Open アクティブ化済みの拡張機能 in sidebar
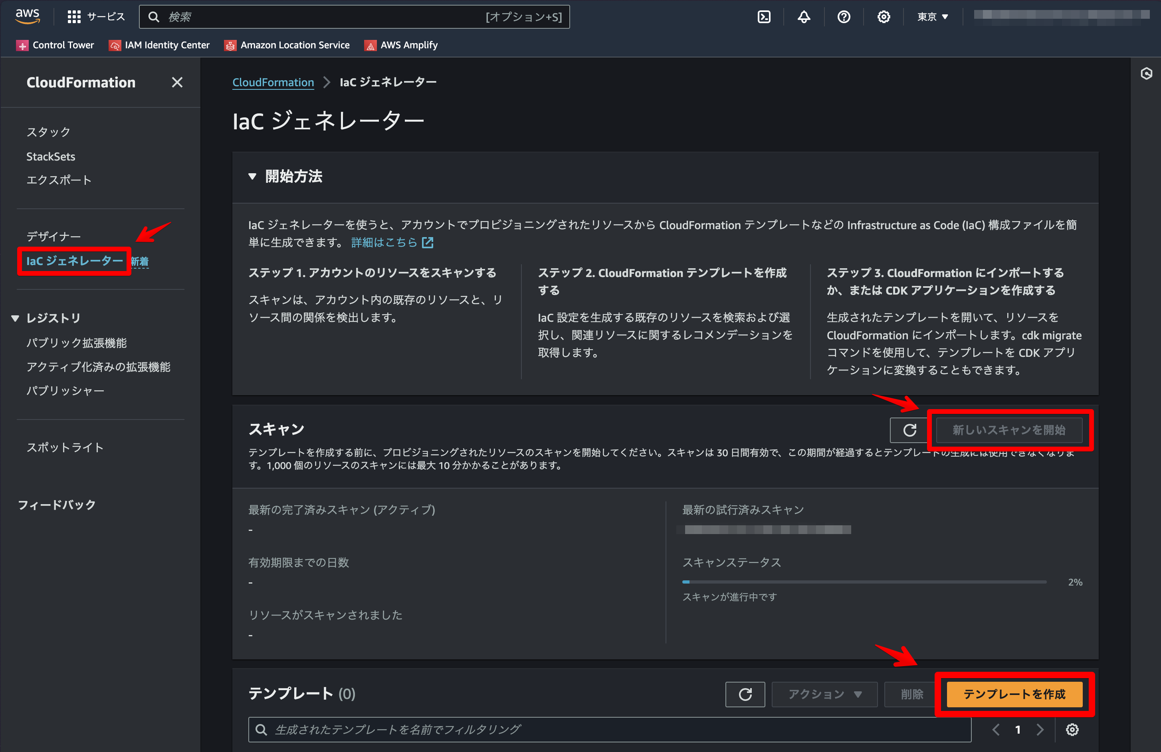Viewport: 1161px width, 752px height. pos(99,367)
